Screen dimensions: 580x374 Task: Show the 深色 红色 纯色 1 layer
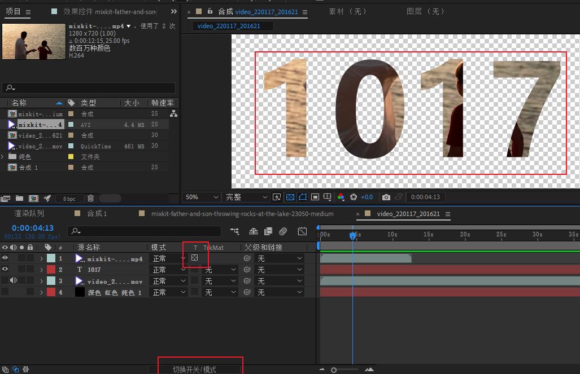coord(5,292)
